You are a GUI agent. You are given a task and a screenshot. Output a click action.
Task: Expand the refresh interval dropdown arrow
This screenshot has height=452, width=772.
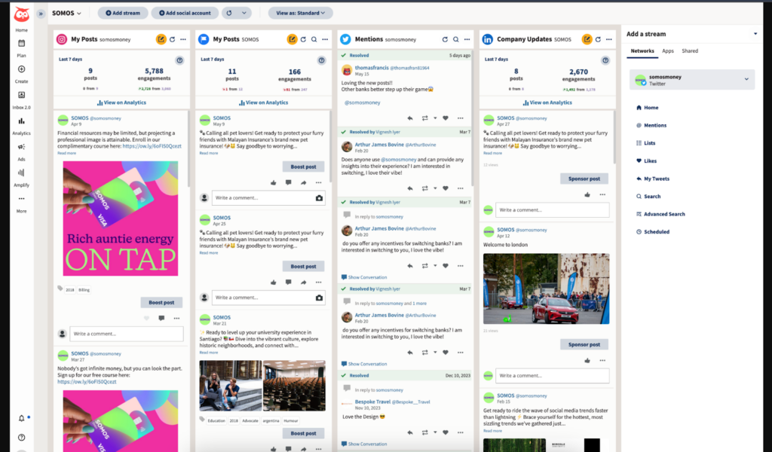244,14
